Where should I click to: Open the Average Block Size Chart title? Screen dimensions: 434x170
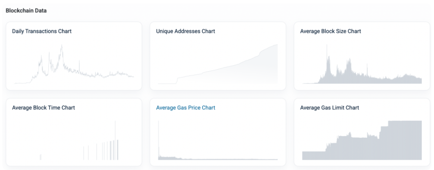pyautogui.click(x=331, y=31)
